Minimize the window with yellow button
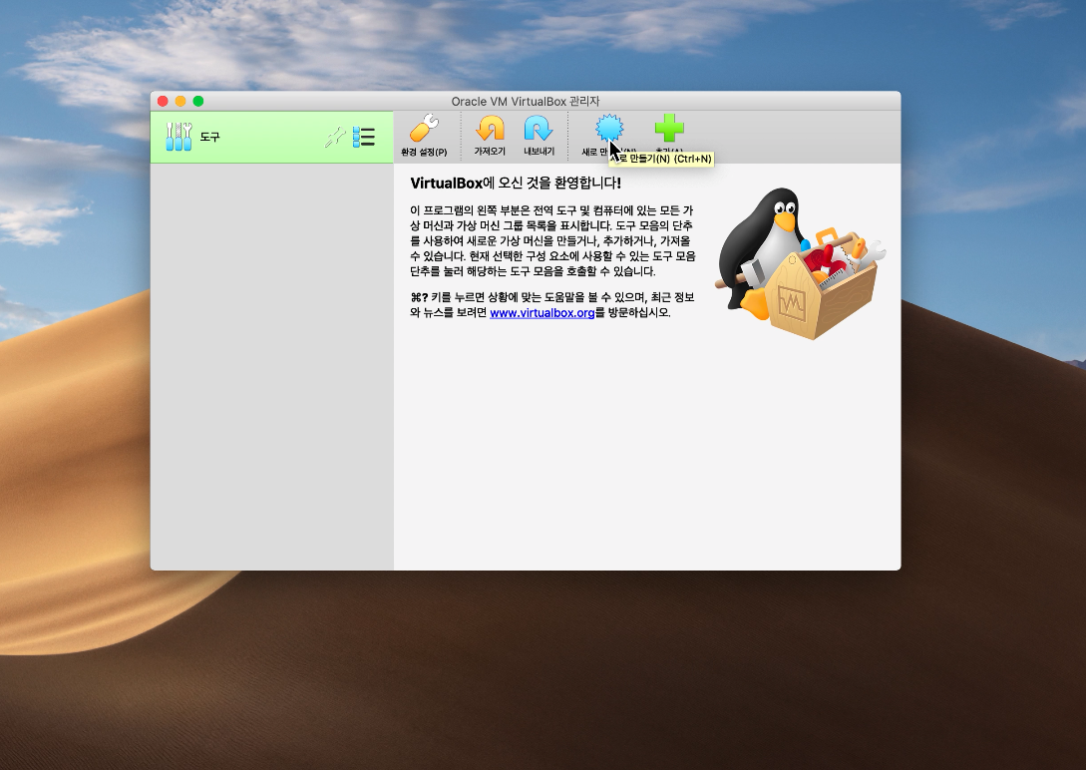The height and width of the screenshot is (770, 1086). coord(181,101)
